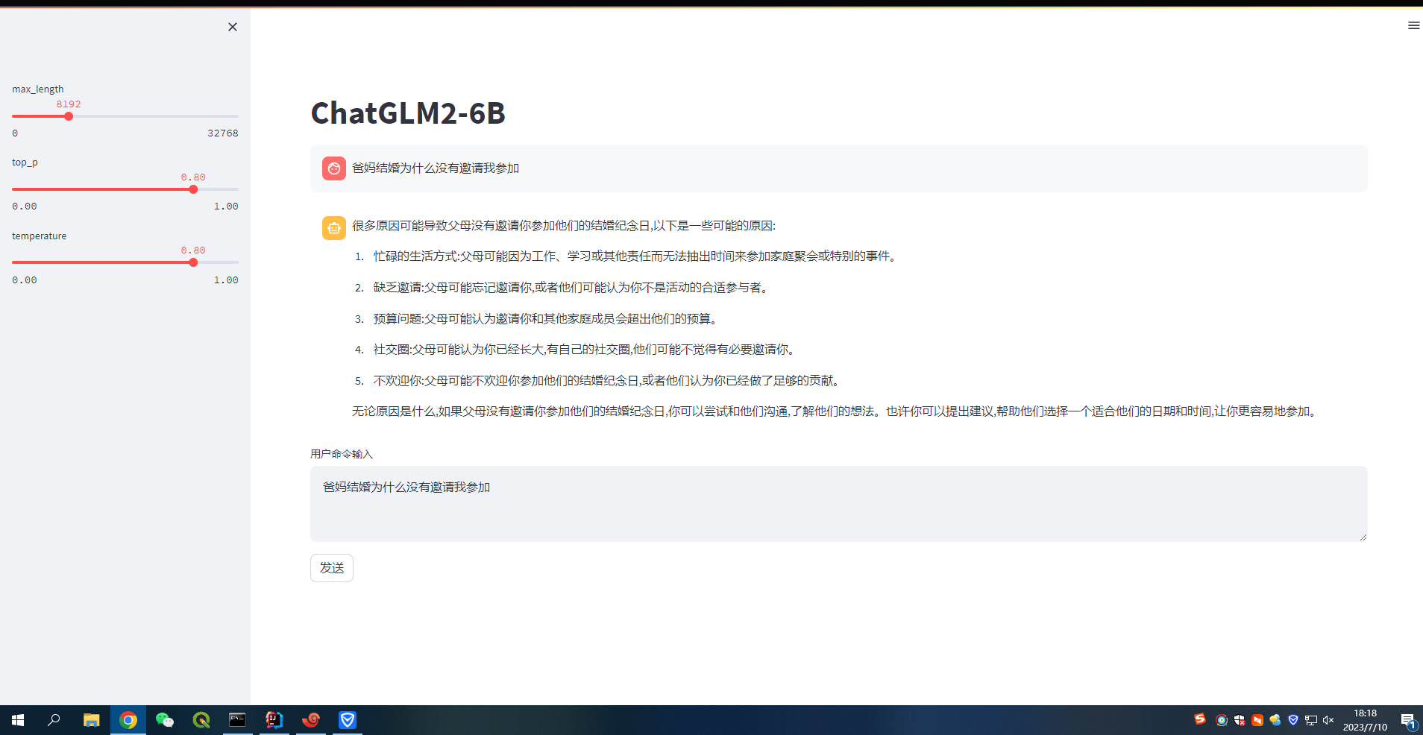
Task: Open network status tray icon
Action: coord(1311,720)
